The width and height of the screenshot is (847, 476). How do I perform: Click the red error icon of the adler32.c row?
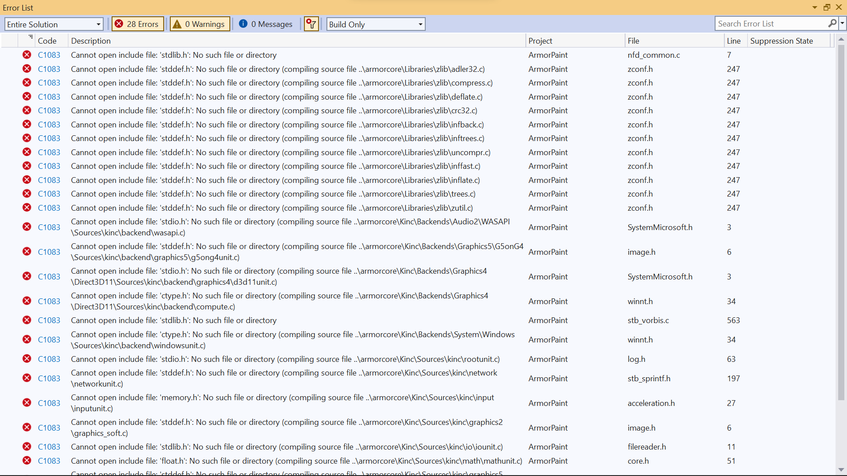point(27,69)
